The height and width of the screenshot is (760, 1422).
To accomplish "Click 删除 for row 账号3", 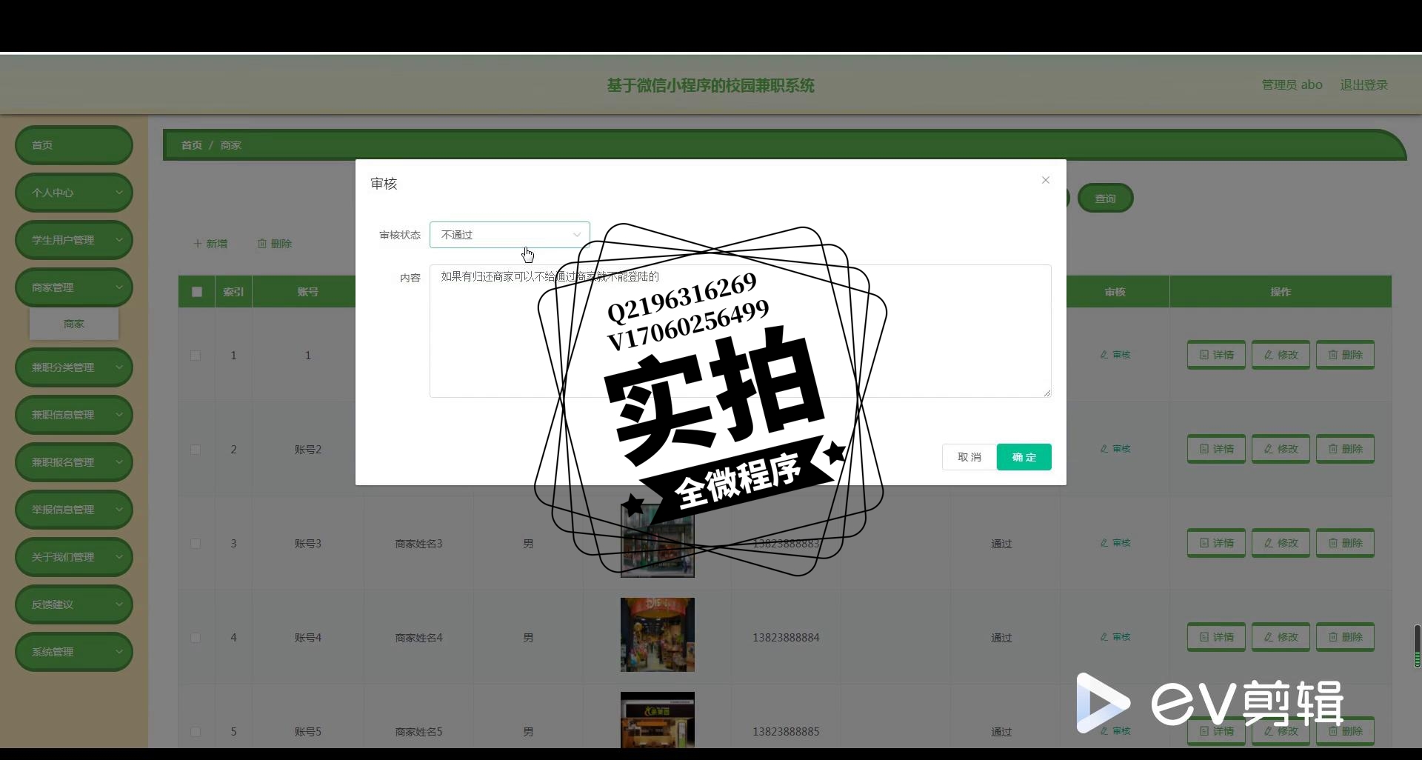I will click(1345, 543).
